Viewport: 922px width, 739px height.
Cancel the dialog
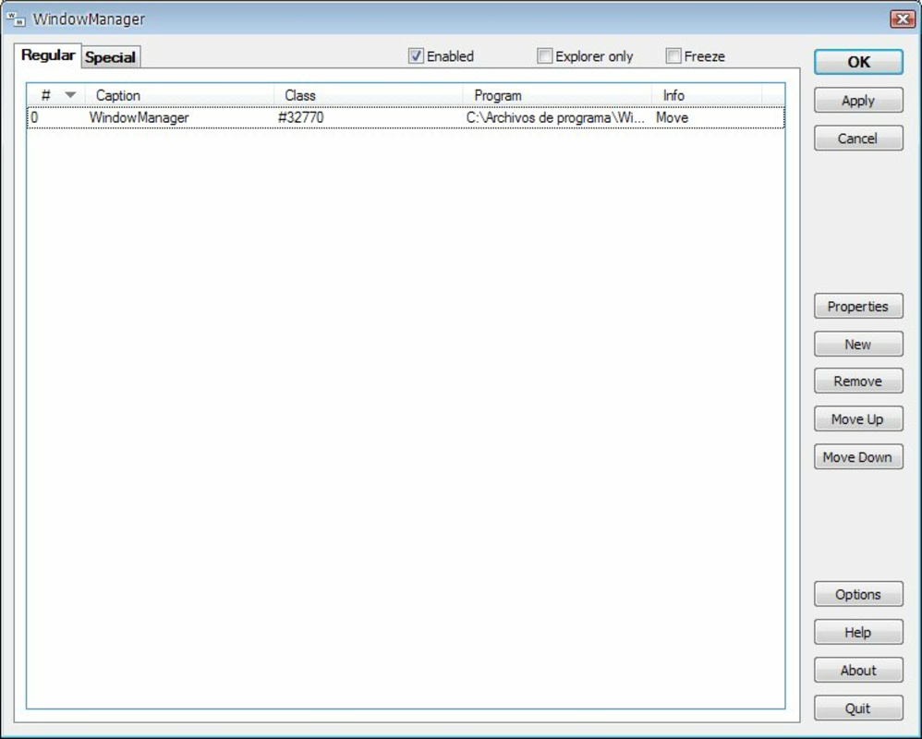coord(858,138)
